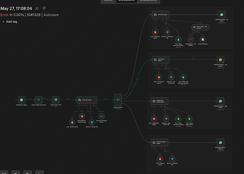
Task: Select the Memory - App Status DB node
Action: [x=166, y=119]
